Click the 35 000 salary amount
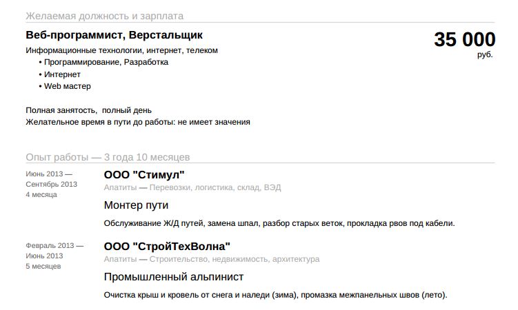This screenshot has height=310, width=518. pyautogui.click(x=464, y=40)
